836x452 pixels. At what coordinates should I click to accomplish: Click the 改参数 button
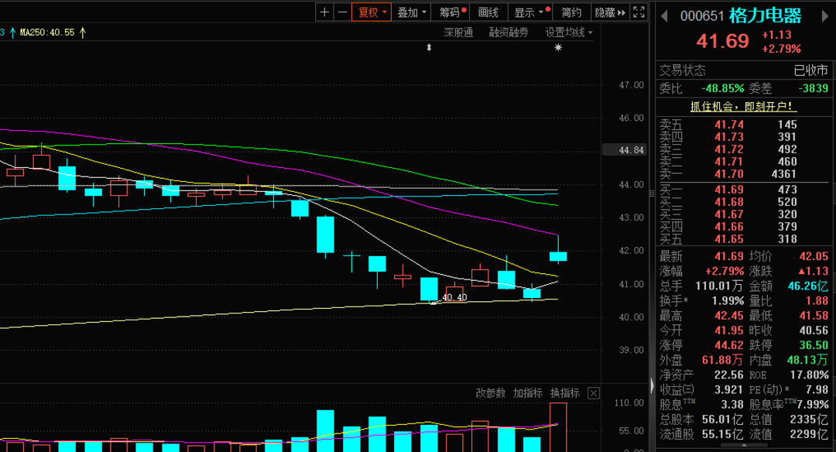tap(490, 393)
